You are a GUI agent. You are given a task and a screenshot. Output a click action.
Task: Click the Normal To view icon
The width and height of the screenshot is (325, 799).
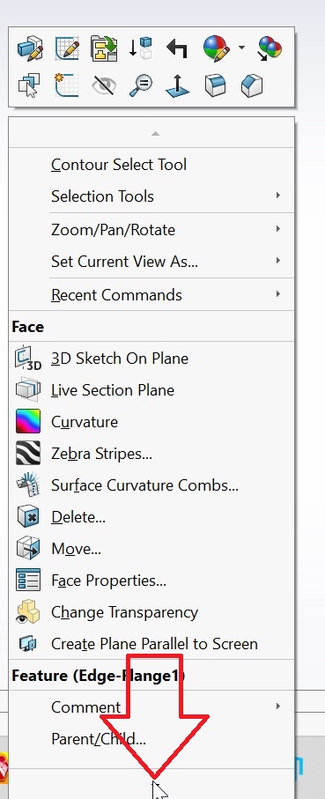tap(177, 85)
